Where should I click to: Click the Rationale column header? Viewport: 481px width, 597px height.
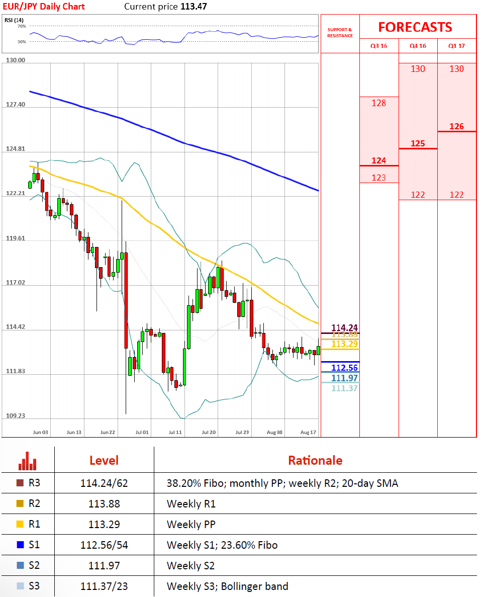315,460
